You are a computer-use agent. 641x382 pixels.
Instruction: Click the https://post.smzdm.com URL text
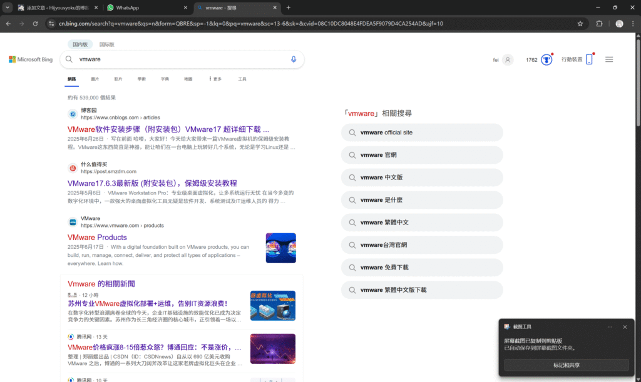coord(108,171)
